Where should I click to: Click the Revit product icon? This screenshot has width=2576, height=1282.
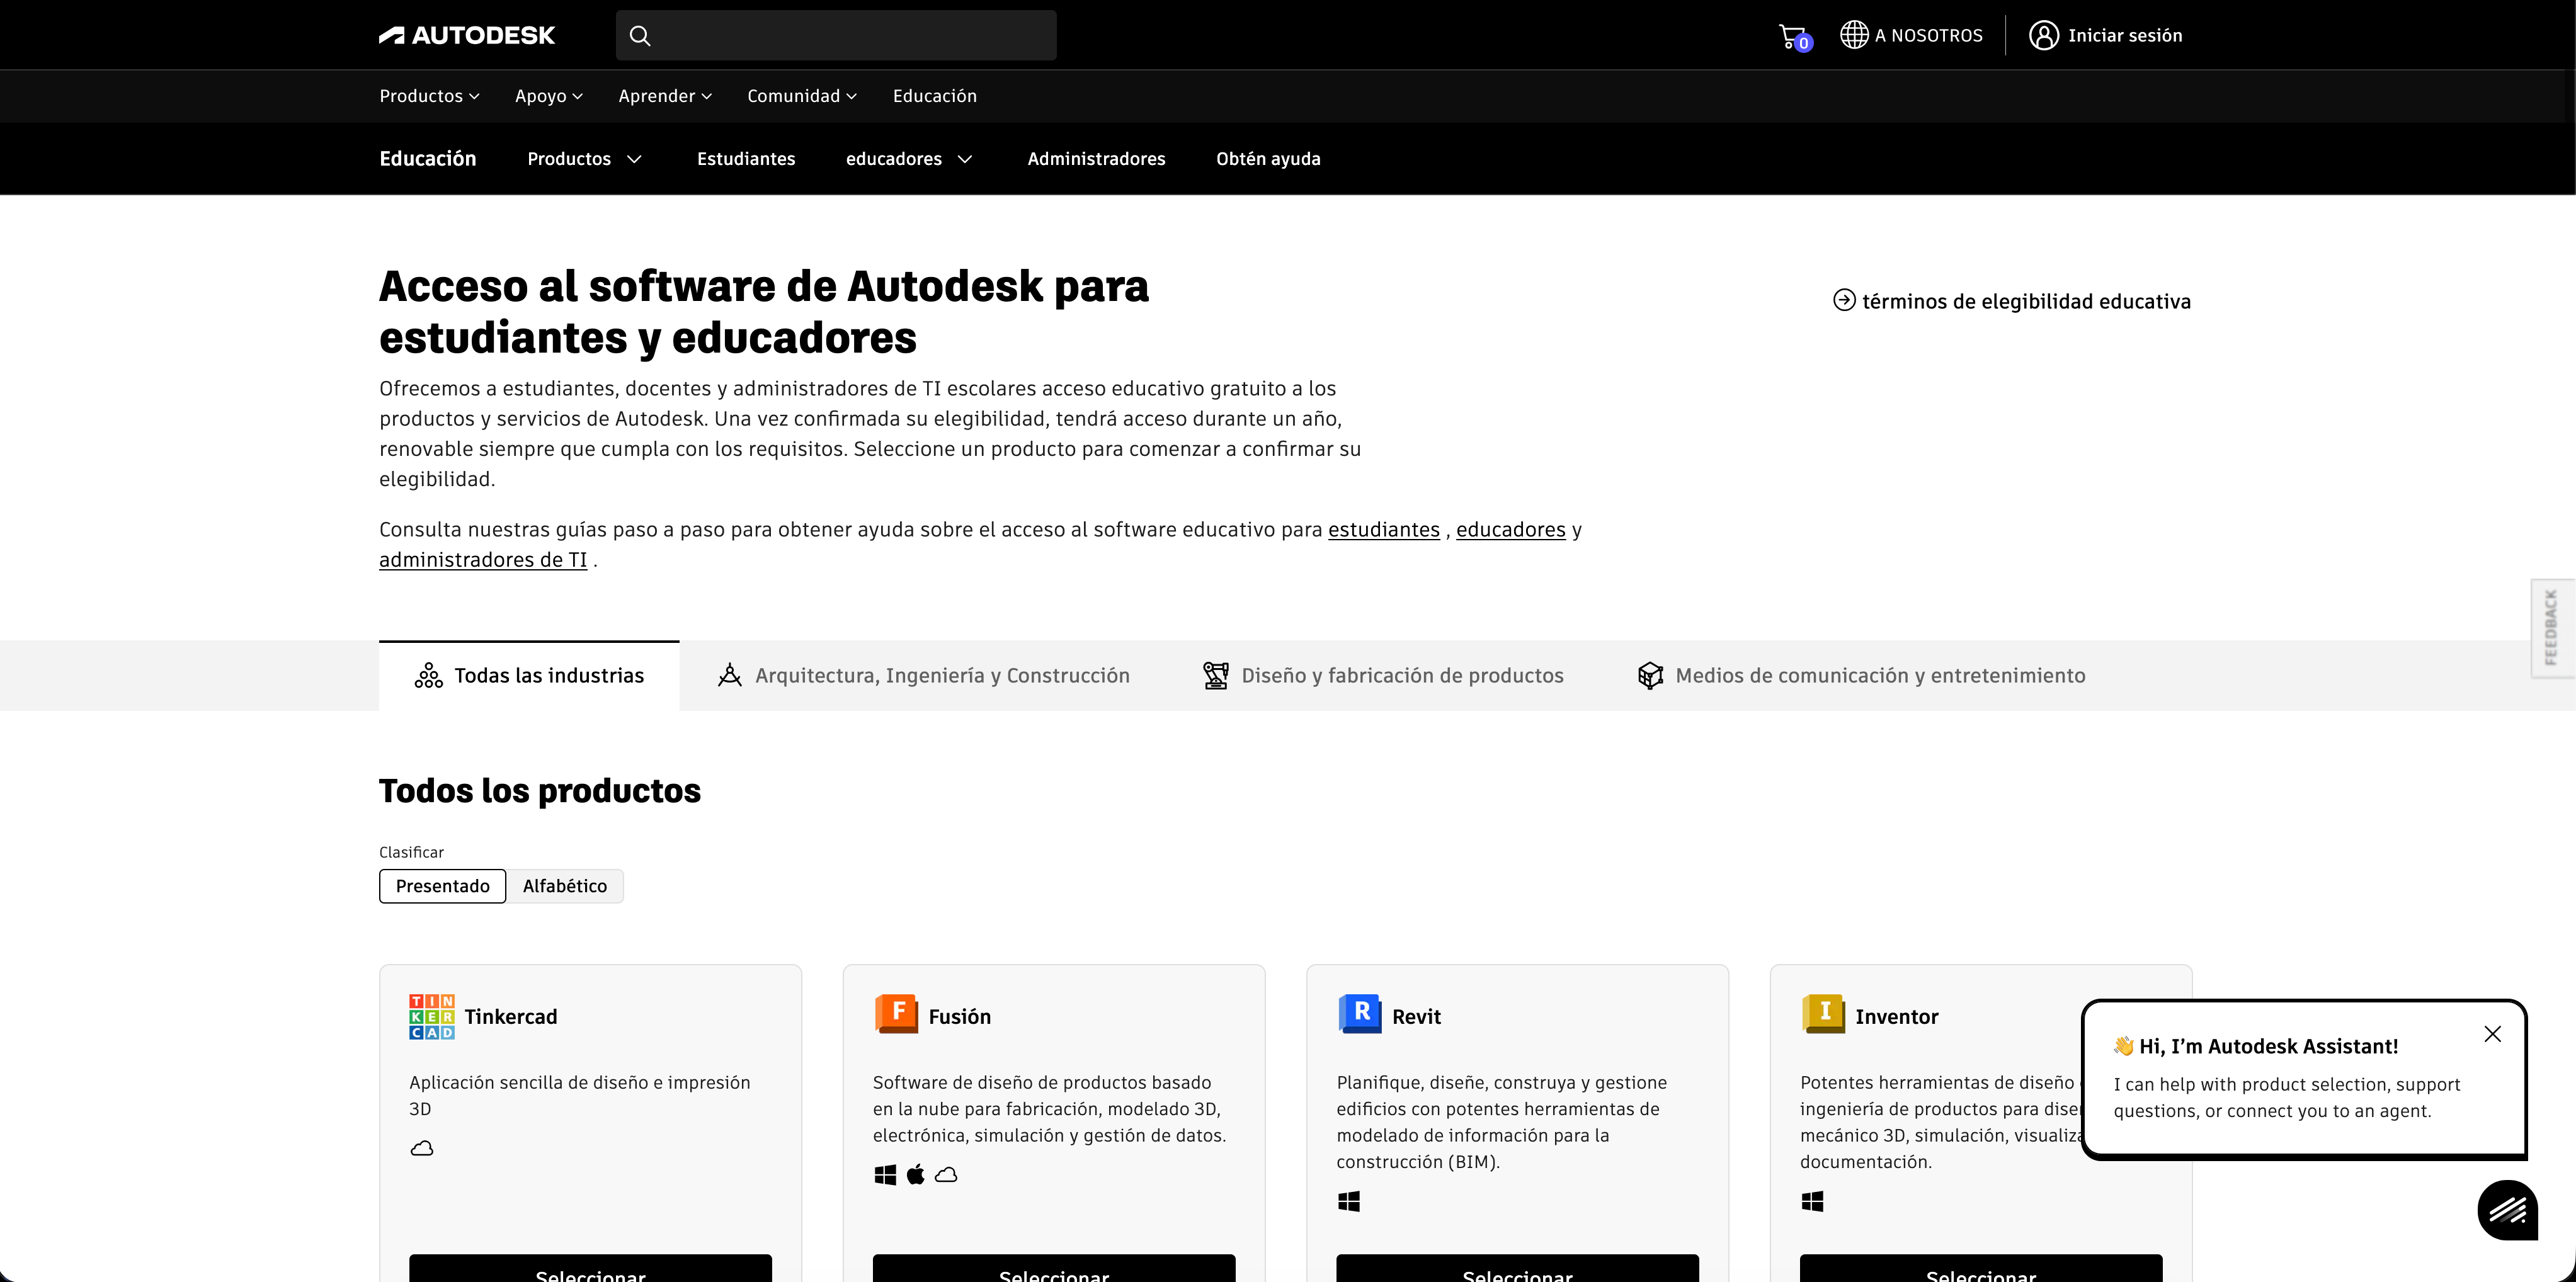click(x=1360, y=1014)
